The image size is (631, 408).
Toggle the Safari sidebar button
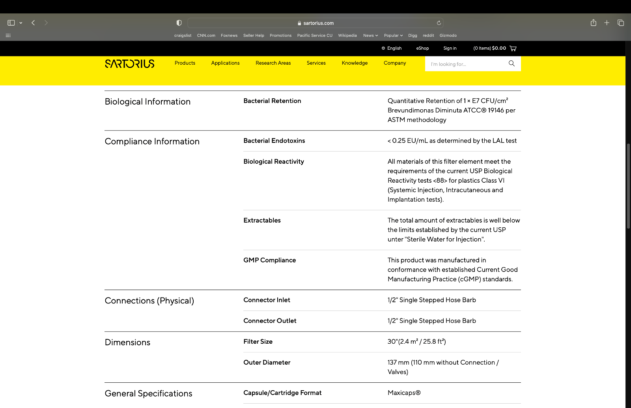(x=11, y=23)
